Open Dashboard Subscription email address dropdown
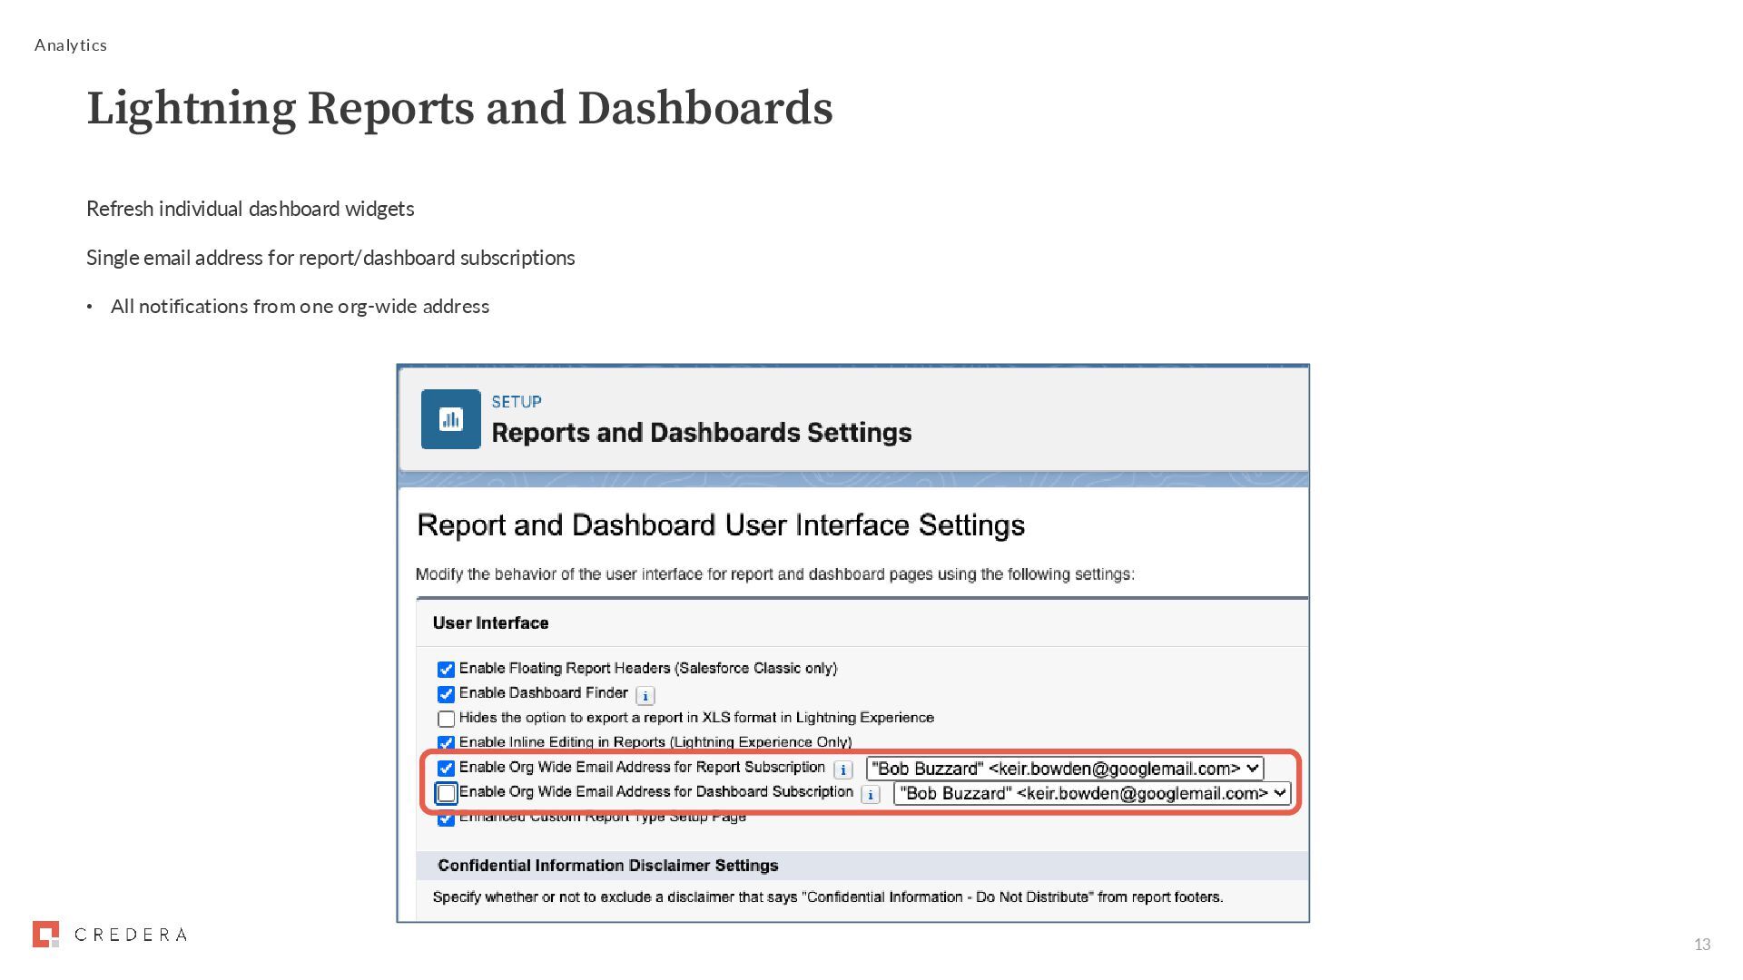Image resolution: width=1743 pixels, height=980 pixels. (1091, 793)
